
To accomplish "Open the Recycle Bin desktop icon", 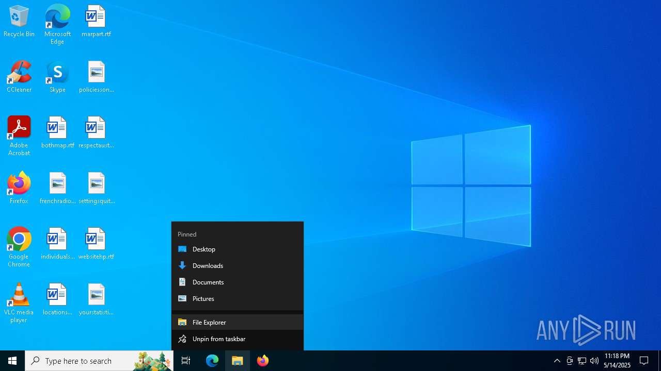I will point(19,22).
